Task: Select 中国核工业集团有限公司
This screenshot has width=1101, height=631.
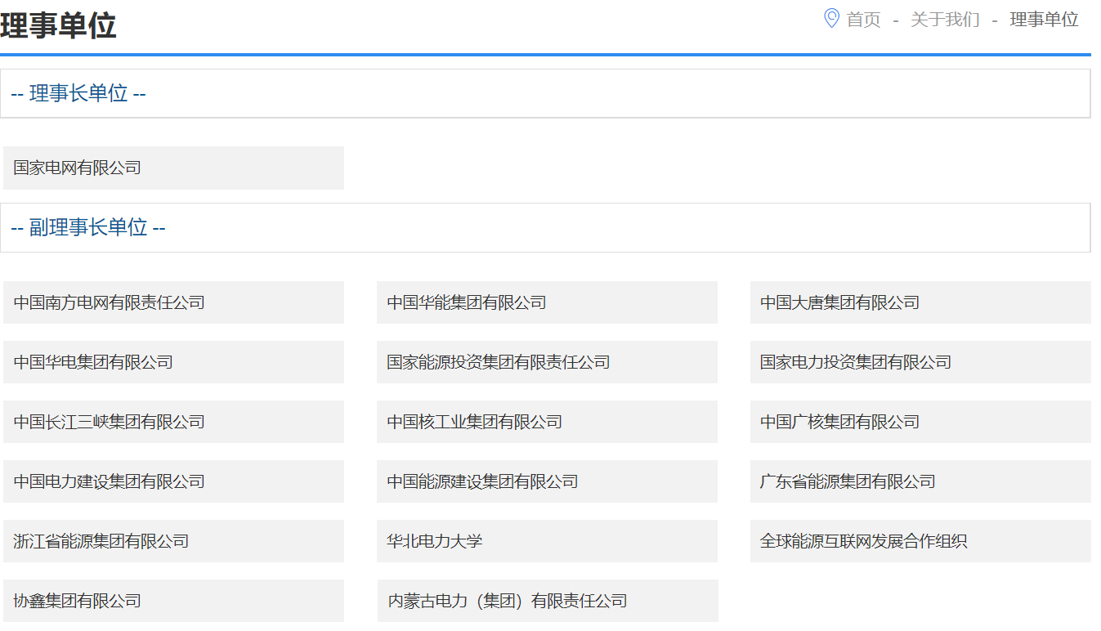Action: 547,422
